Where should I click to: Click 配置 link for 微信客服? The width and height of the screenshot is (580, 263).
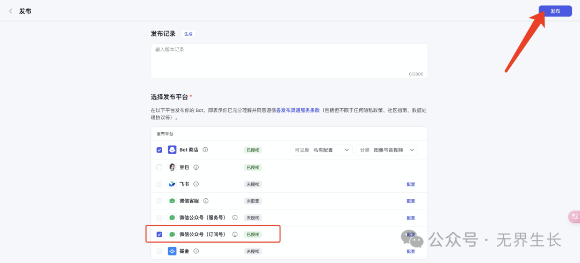pos(410,201)
